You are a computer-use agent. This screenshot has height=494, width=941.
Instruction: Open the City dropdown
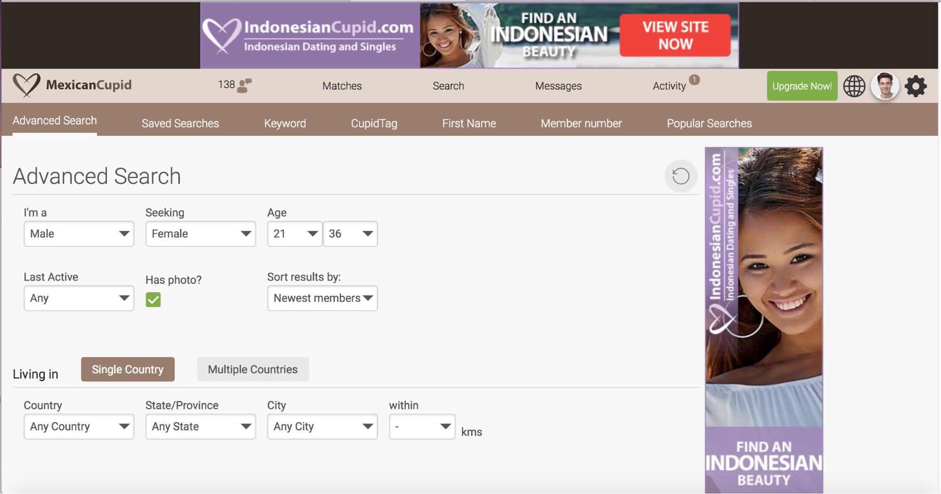click(x=322, y=427)
